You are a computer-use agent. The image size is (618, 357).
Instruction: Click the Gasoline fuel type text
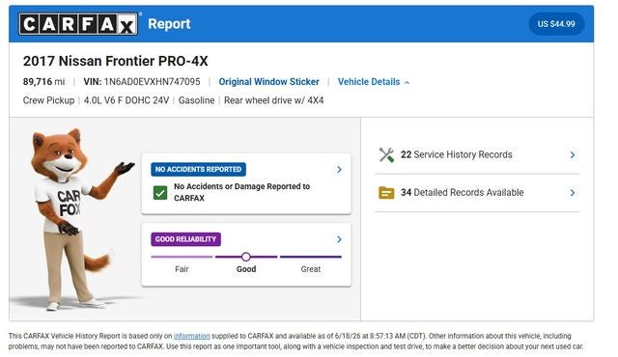(197, 100)
